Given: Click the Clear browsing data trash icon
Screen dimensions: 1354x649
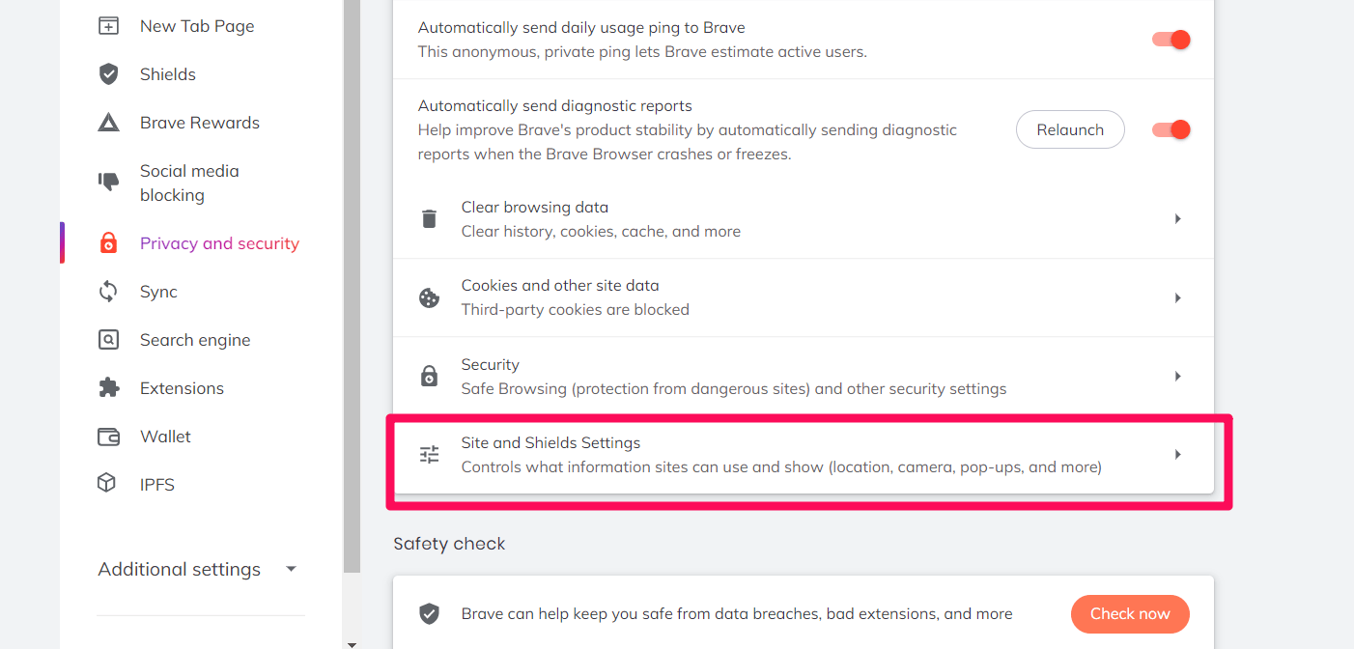Looking at the screenshot, I should 429,218.
